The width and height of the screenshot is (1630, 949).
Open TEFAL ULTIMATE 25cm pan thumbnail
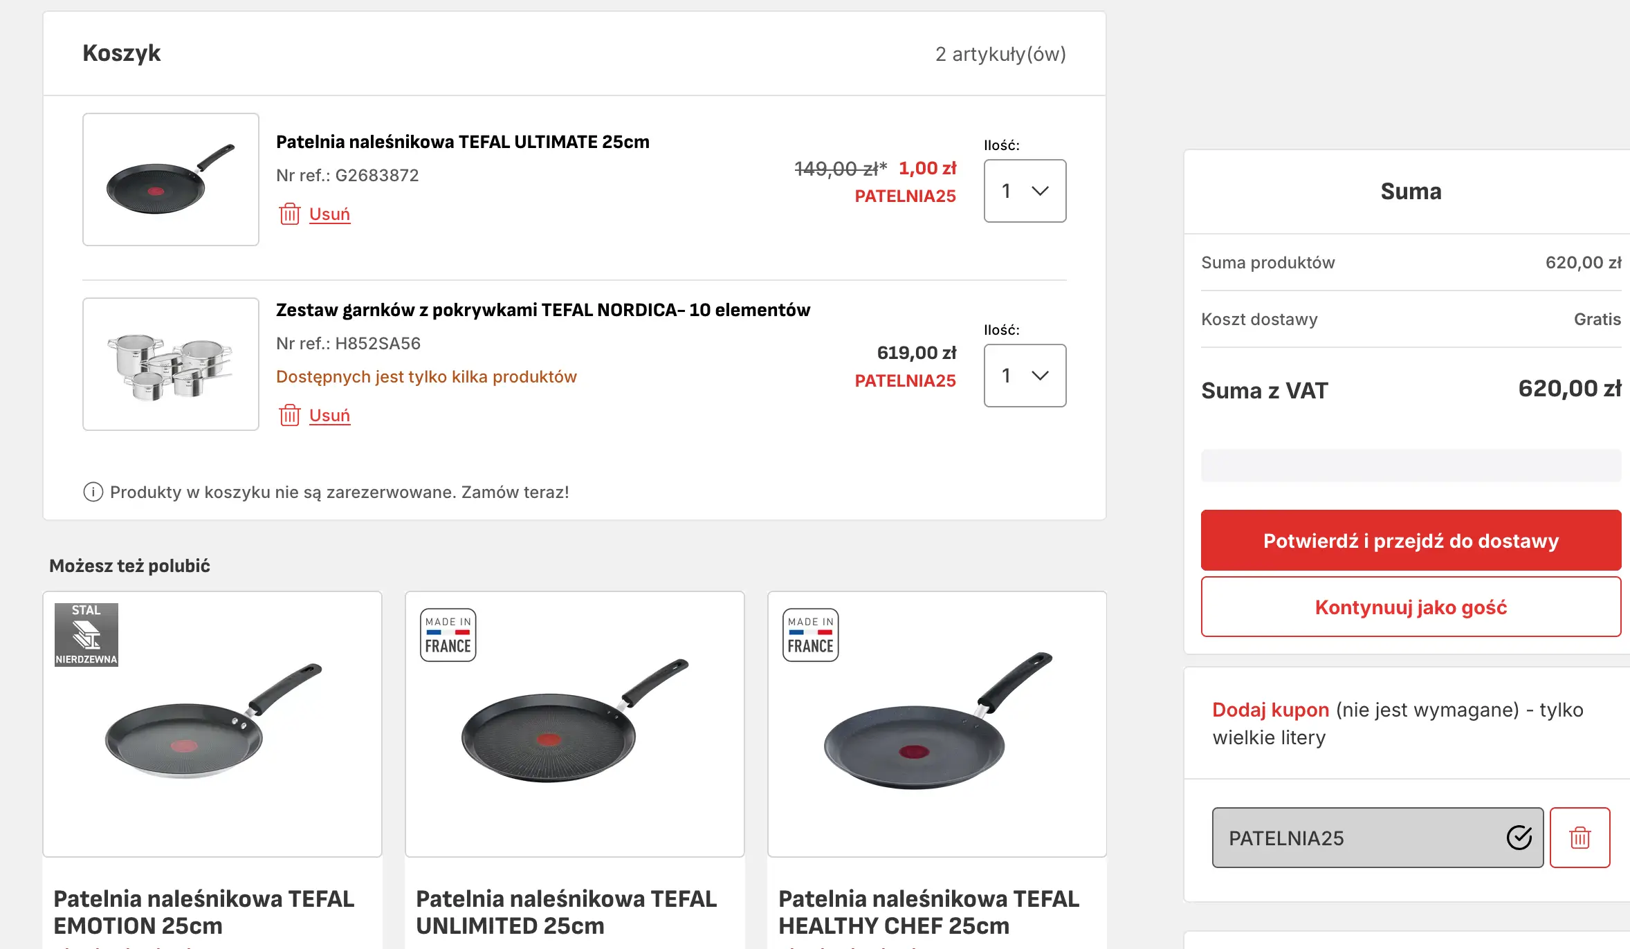tap(171, 180)
